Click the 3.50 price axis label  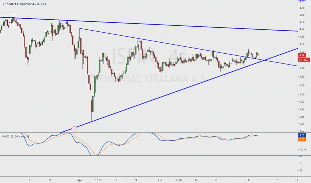(302, 85)
